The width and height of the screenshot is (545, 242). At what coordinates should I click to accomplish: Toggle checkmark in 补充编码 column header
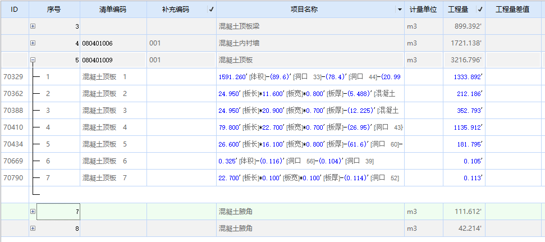tap(211, 9)
